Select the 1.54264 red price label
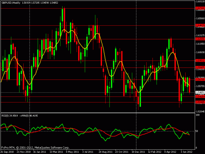 pos(200,97)
